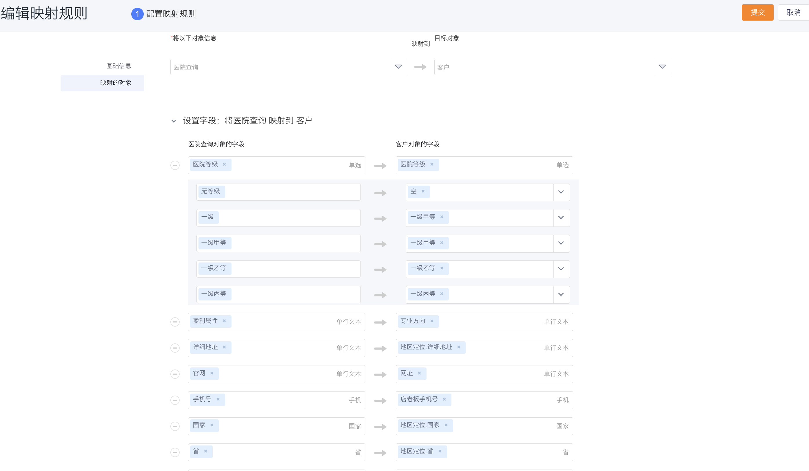
Task: Remove the 盈利属性 mapping row with its minus icon
Action: (x=175, y=322)
